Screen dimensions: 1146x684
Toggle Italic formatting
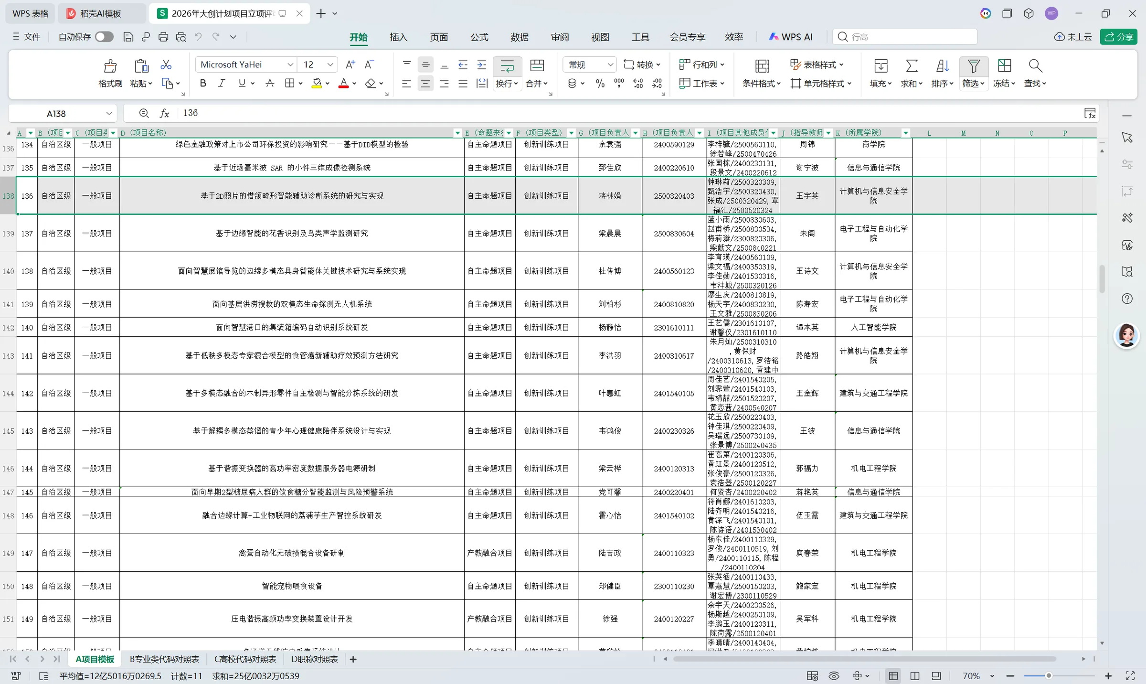coord(222,84)
